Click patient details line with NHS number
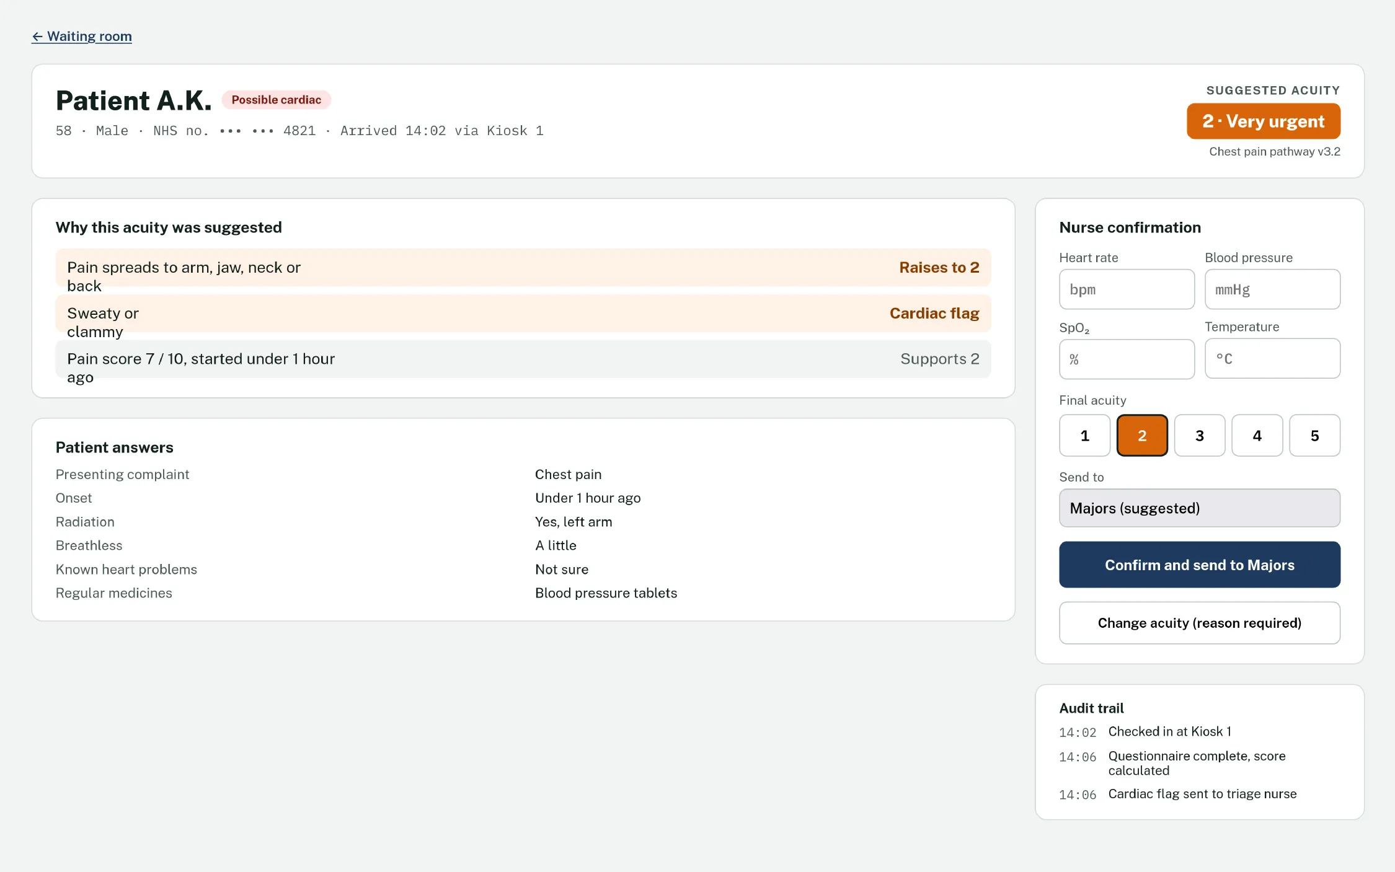The image size is (1395, 872). [299, 131]
